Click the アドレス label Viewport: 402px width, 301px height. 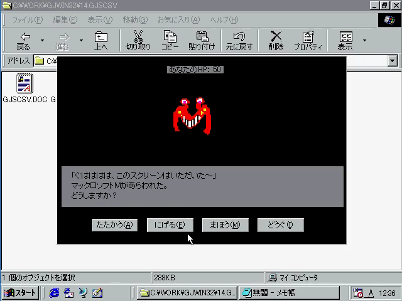click(x=18, y=61)
